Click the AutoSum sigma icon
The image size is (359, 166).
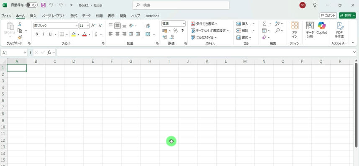264,23
